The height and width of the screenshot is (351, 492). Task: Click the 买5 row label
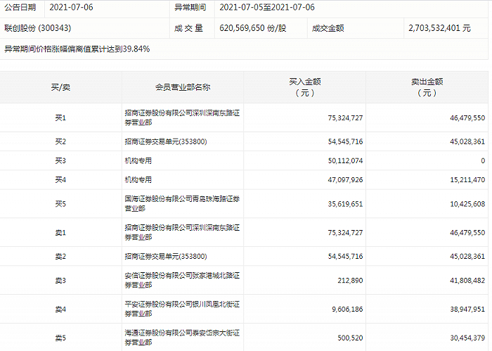point(60,204)
